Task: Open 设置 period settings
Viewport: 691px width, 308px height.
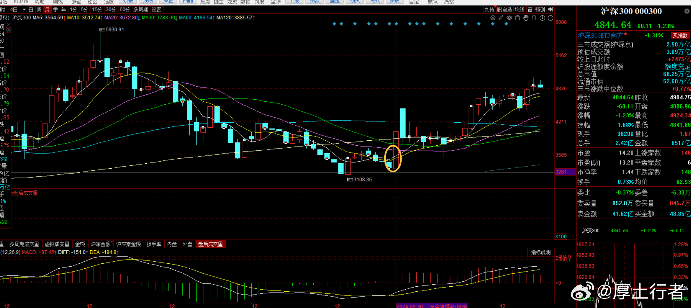Action: (x=157, y=10)
